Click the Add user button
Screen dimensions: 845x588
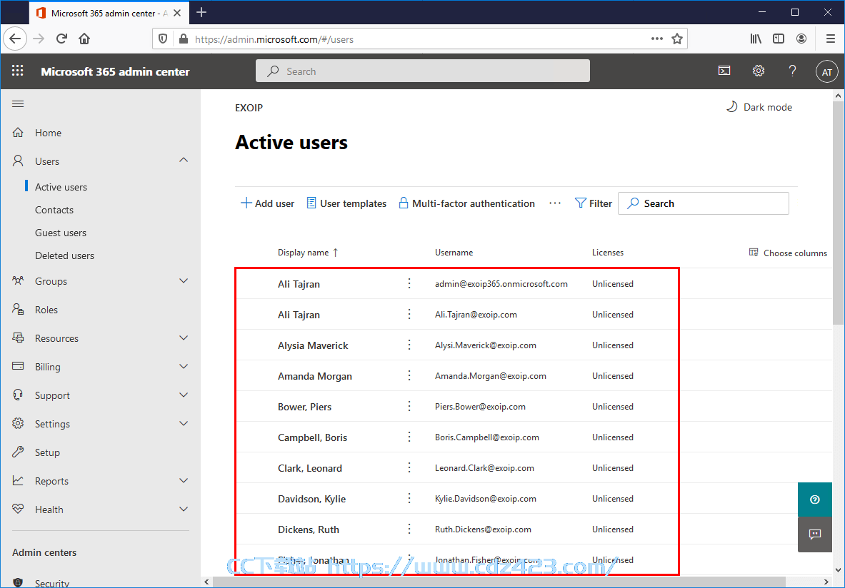tap(267, 203)
